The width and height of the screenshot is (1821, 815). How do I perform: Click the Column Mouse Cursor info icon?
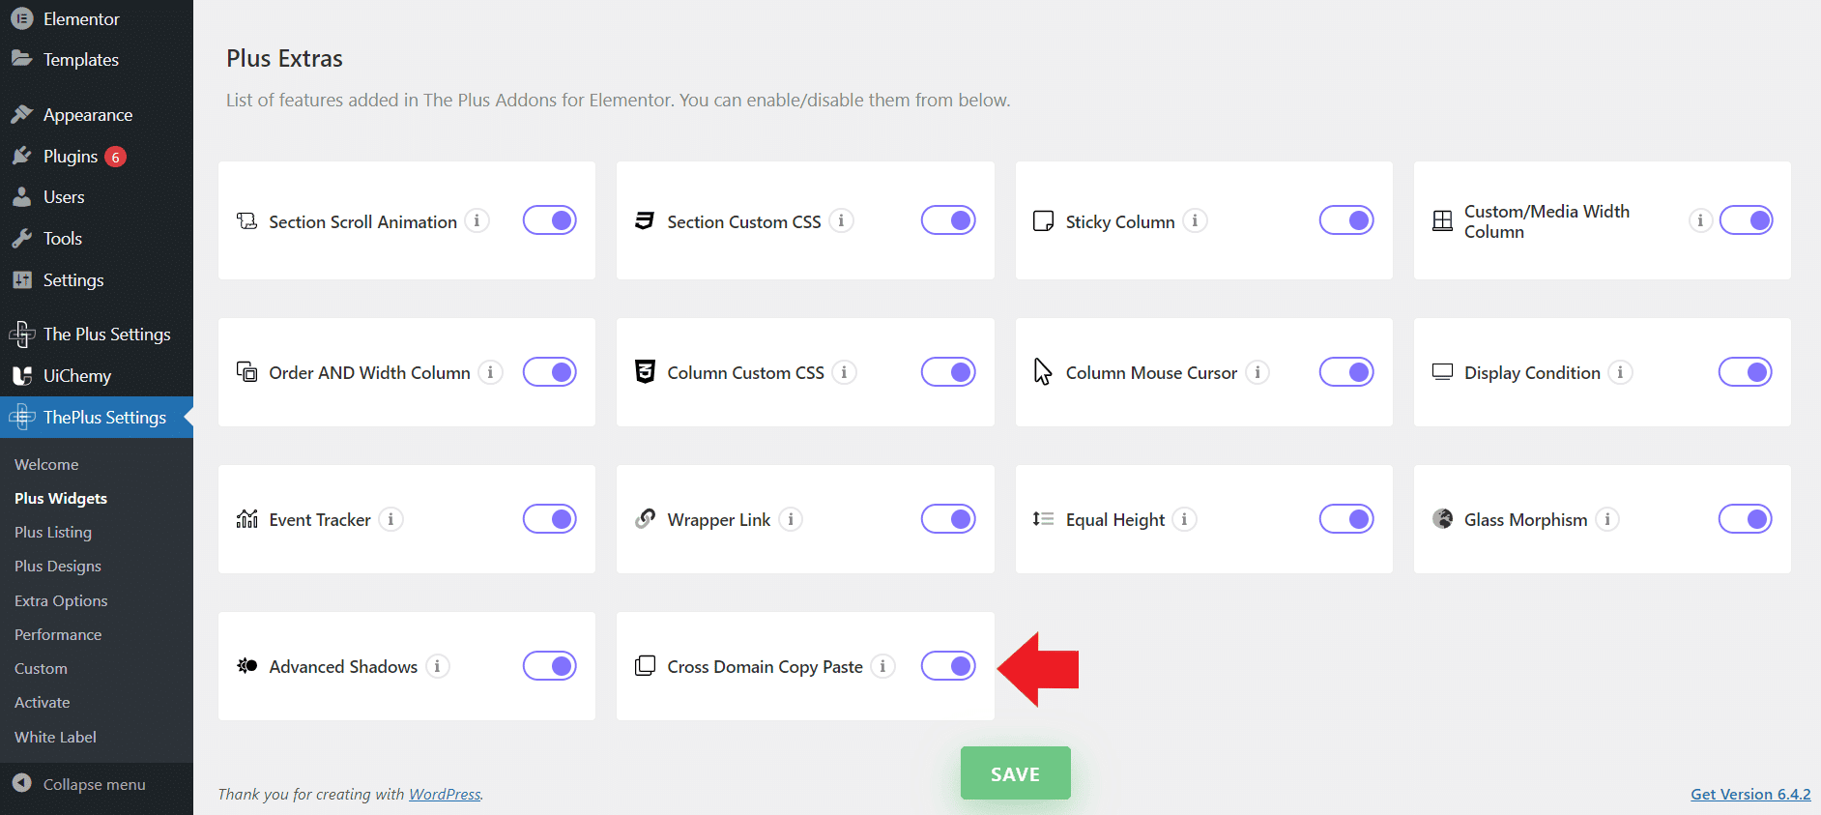tap(1257, 372)
